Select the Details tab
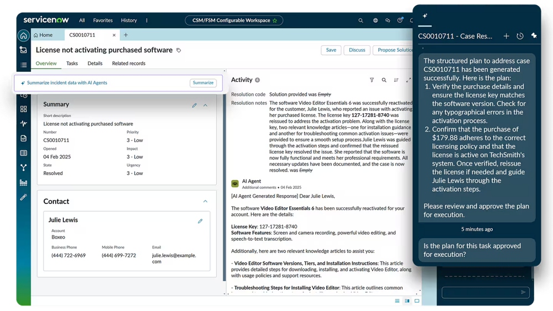Viewport: 553px width, 311px height. pyautogui.click(x=95, y=64)
